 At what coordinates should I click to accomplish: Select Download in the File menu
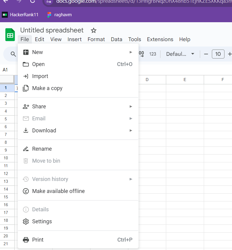78,130
